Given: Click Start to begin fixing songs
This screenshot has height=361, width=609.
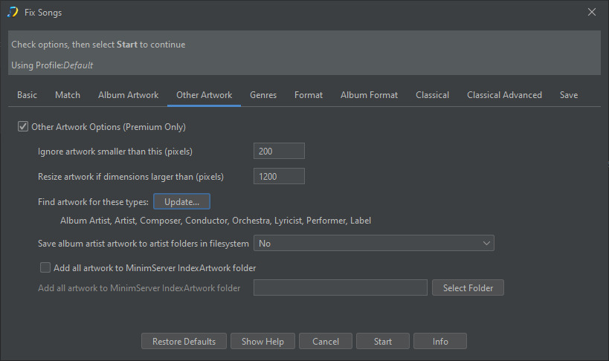Looking at the screenshot, I should (382, 341).
